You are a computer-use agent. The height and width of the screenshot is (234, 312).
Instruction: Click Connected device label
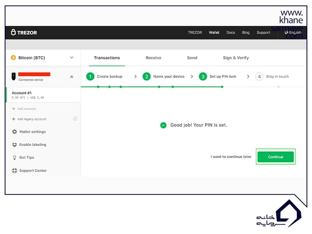(31, 80)
